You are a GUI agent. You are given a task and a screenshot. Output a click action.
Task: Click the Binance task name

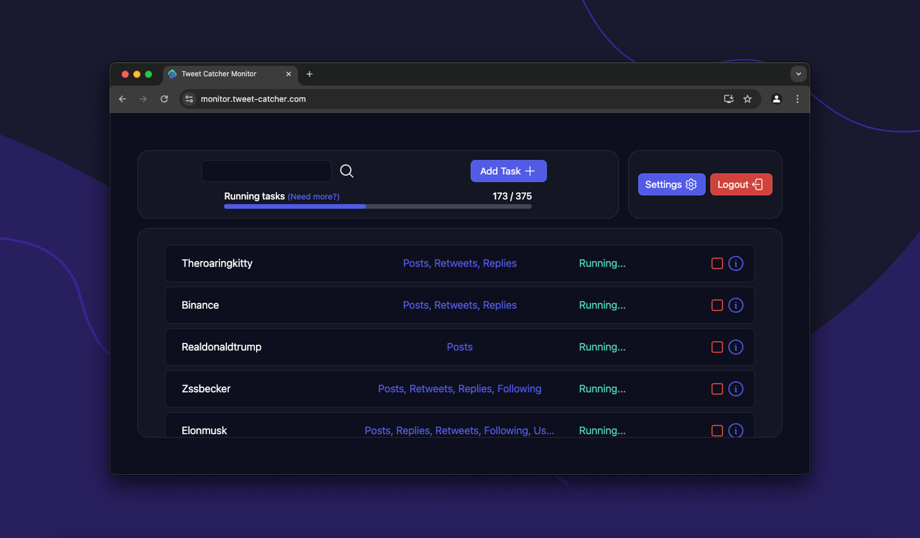200,305
